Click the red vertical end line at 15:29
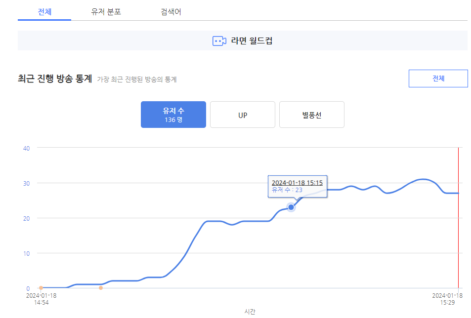The width and height of the screenshot is (471, 318). (x=458, y=218)
